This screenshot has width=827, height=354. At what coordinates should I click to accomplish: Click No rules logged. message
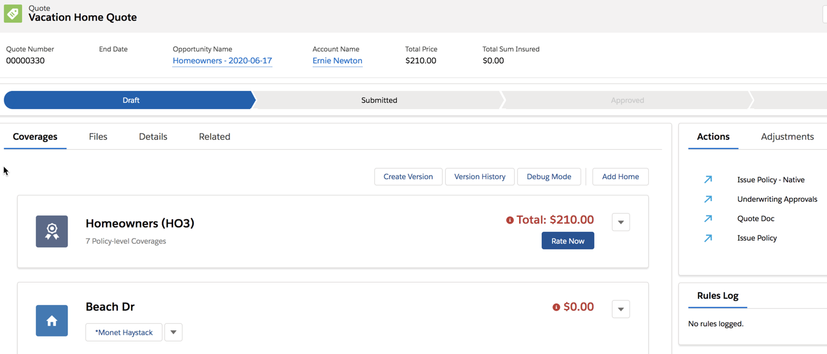click(716, 324)
